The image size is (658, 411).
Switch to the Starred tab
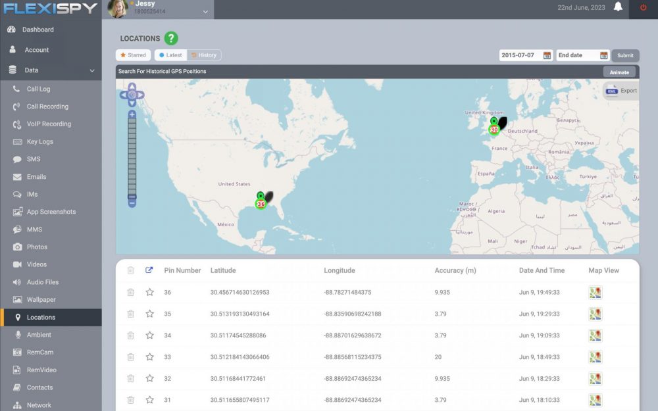(x=133, y=55)
